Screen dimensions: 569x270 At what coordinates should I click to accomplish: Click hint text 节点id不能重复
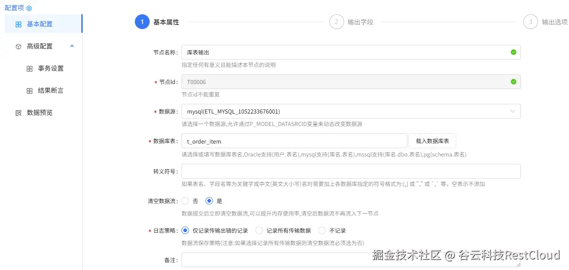coord(200,94)
